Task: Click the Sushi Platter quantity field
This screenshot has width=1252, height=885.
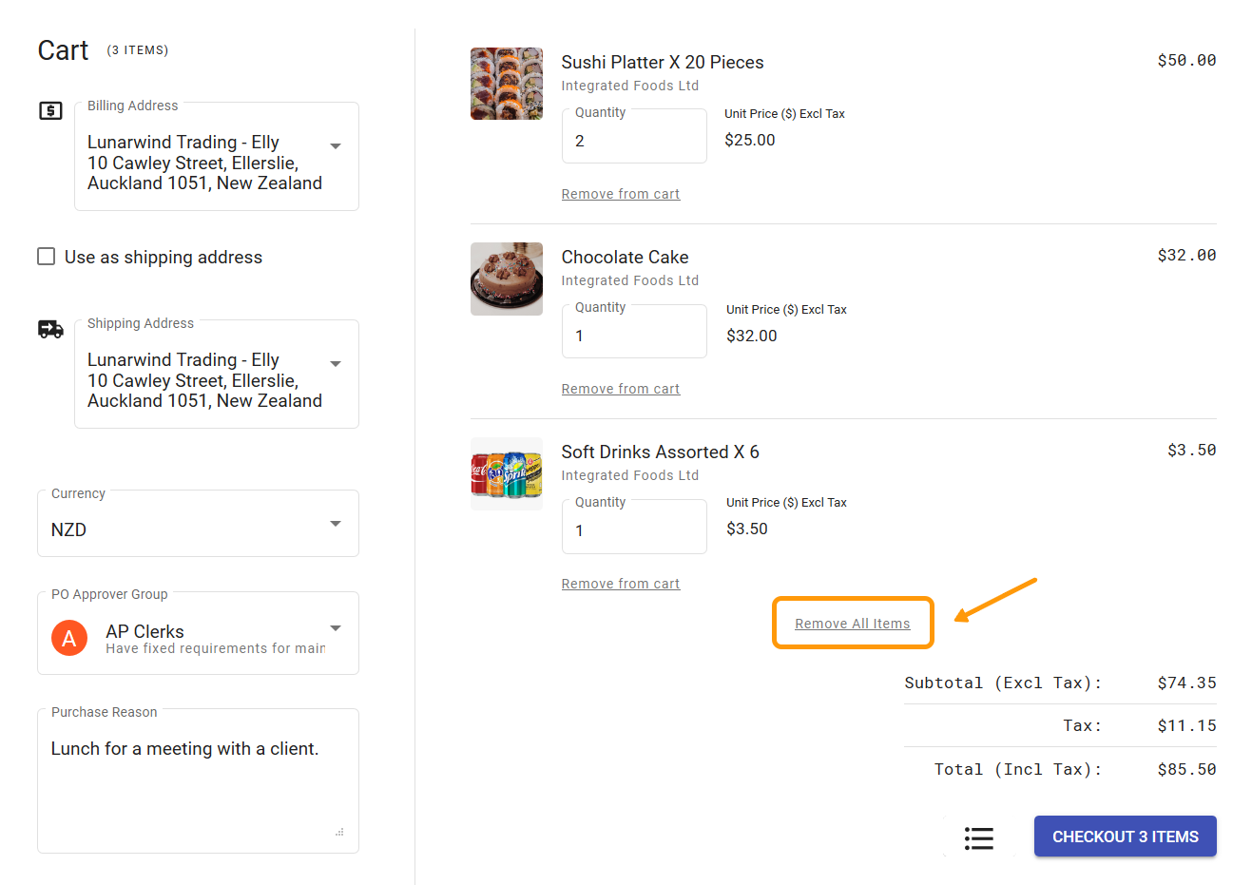Action: (633, 141)
